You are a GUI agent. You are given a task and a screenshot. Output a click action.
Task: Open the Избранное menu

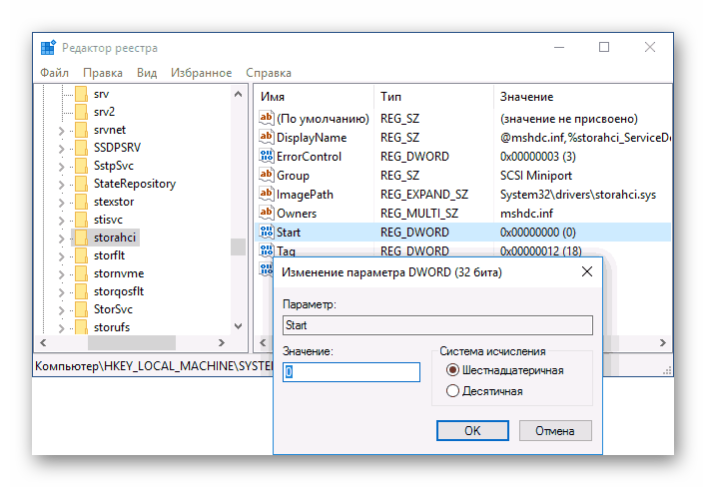(x=202, y=73)
